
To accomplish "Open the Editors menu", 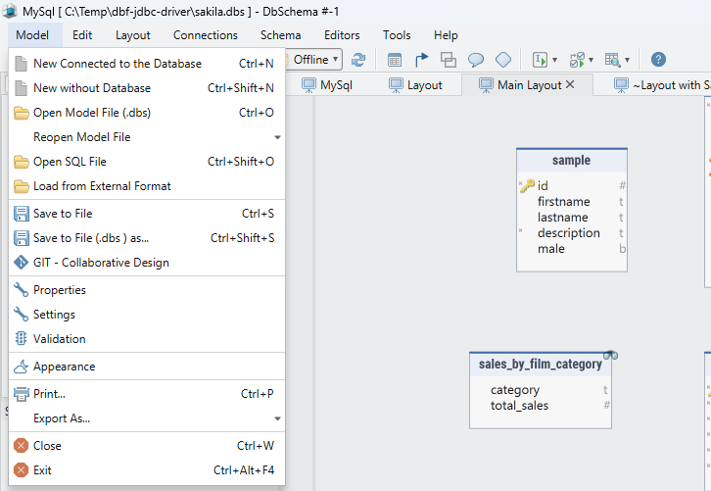I will click(x=342, y=35).
